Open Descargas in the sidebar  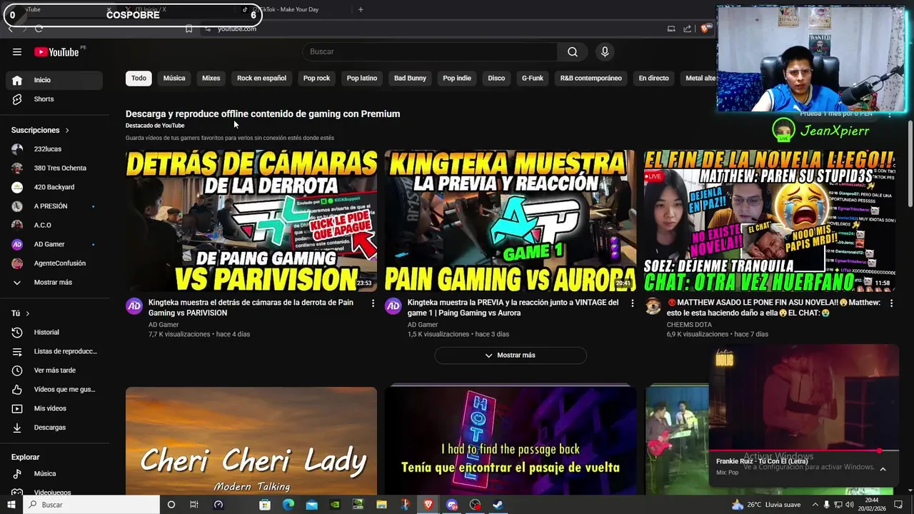(54, 428)
